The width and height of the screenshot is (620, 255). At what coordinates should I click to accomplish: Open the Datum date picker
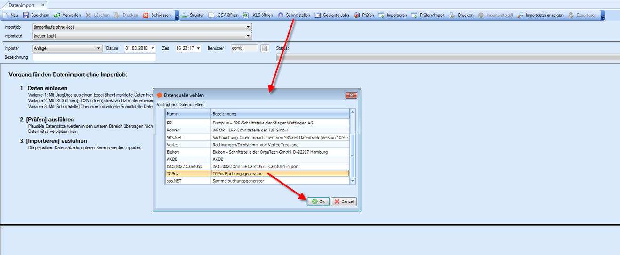153,48
